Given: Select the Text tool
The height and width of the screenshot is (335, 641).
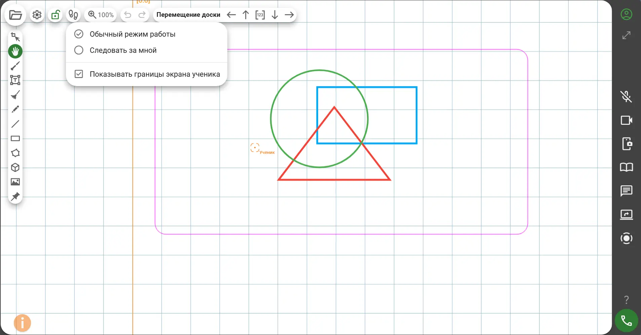Looking at the screenshot, I should coord(15,80).
